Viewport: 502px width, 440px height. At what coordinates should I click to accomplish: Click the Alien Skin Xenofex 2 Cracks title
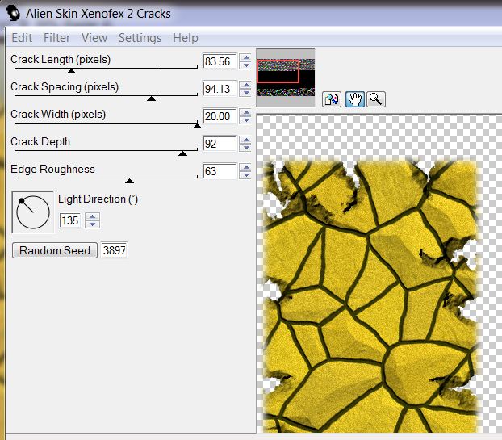(x=98, y=14)
